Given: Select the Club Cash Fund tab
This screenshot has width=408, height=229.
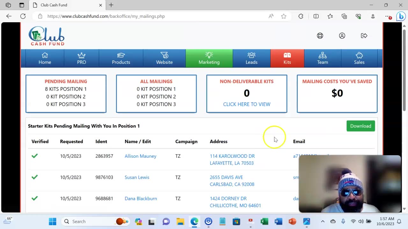Looking at the screenshot, I should click(67, 5).
